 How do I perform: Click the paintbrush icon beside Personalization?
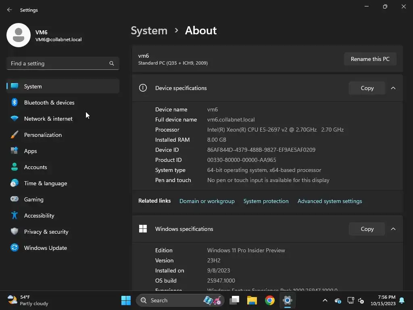coord(15,134)
